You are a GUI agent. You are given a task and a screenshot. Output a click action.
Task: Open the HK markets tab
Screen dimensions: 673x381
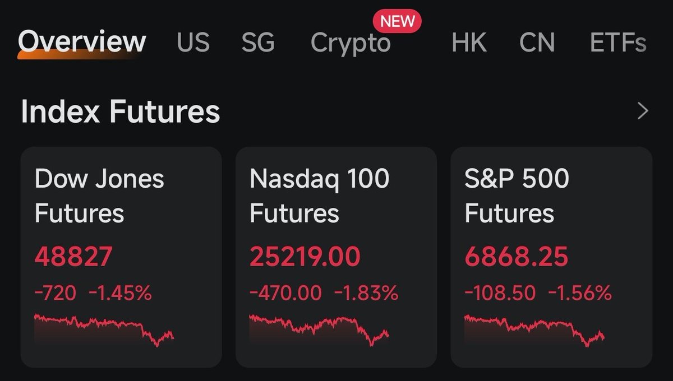(469, 43)
